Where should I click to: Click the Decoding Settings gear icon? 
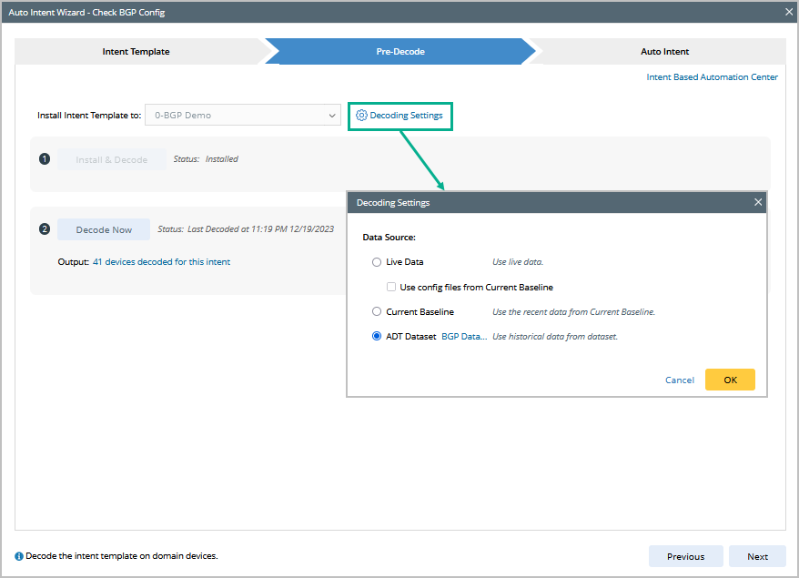pyautogui.click(x=361, y=116)
